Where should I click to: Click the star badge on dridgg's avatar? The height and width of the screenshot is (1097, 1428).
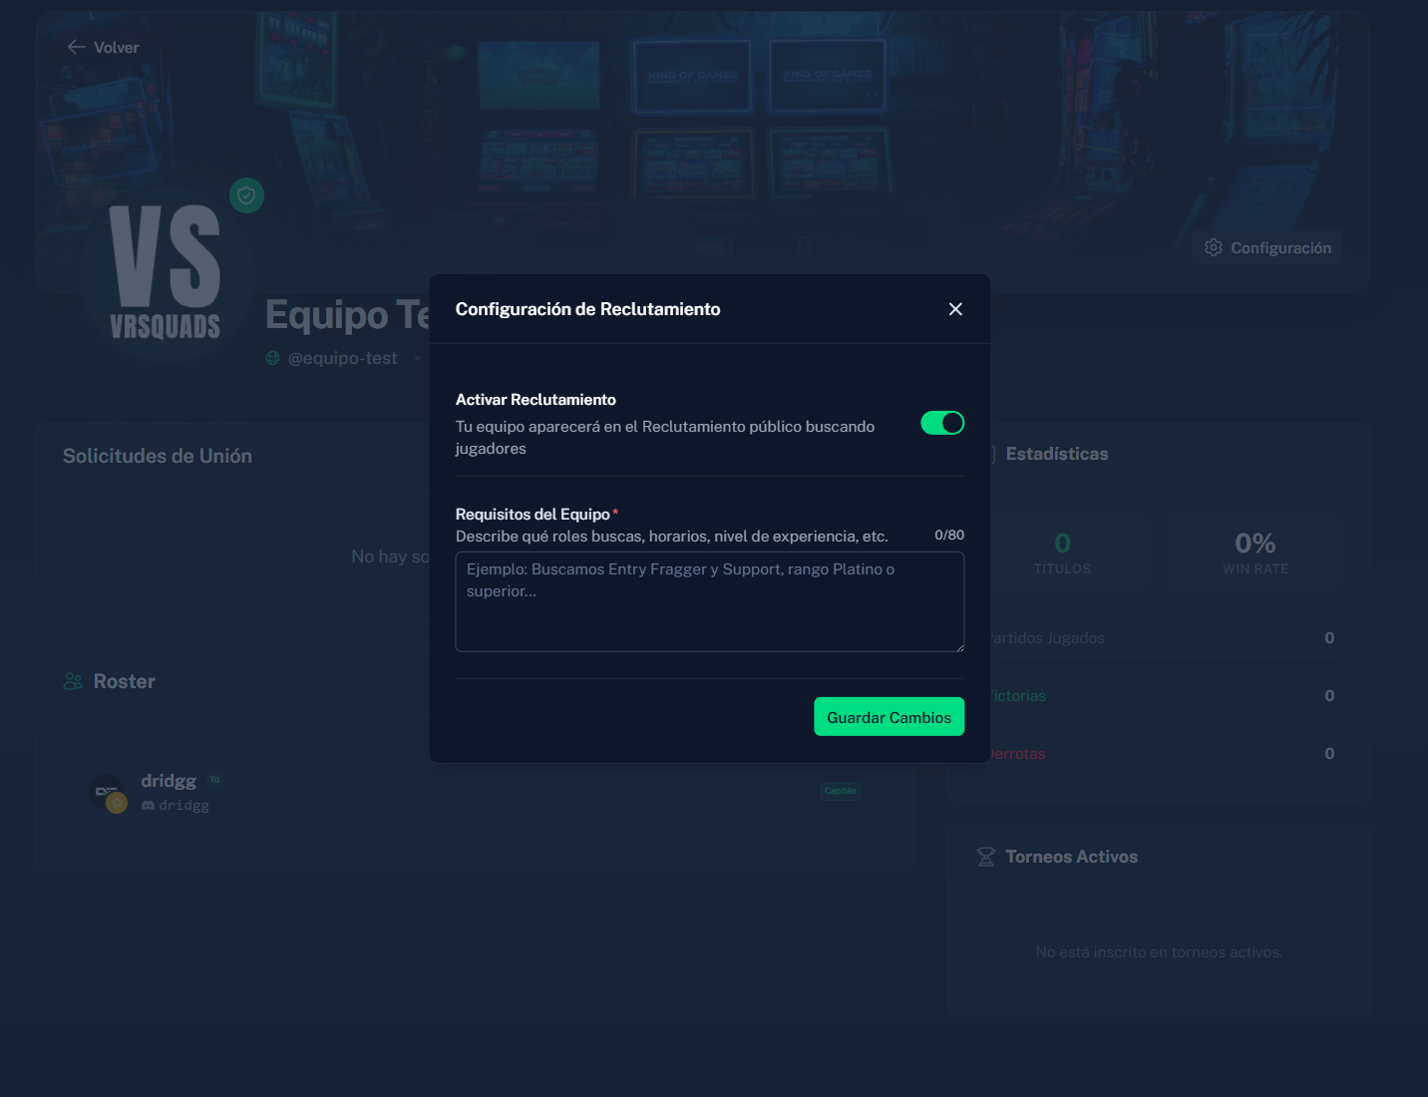(117, 803)
